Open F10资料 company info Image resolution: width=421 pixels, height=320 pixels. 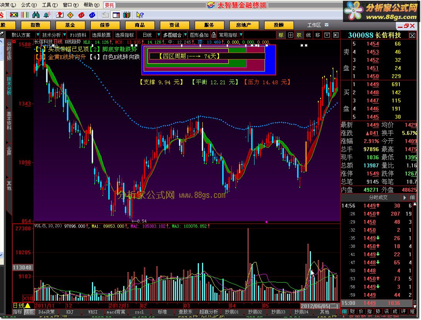pos(78,35)
